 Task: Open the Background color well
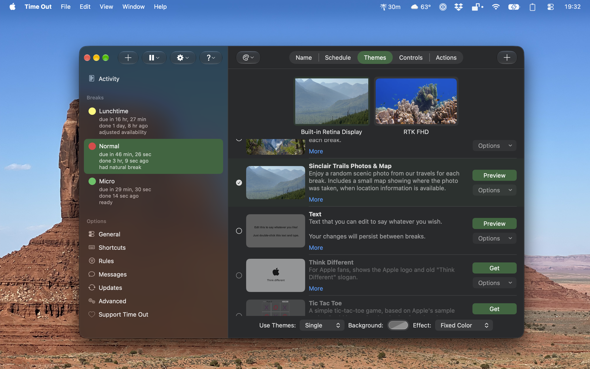(x=398, y=325)
